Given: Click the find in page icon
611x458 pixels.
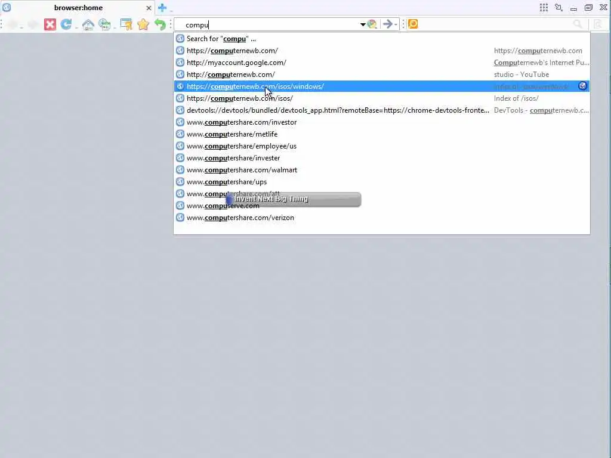Looking at the screenshot, I should 598,24.
